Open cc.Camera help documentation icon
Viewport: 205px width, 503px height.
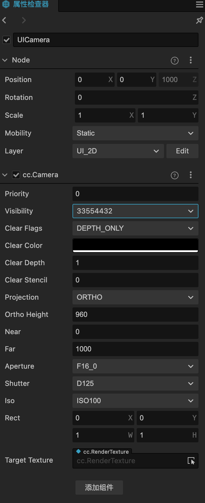click(x=175, y=175)
